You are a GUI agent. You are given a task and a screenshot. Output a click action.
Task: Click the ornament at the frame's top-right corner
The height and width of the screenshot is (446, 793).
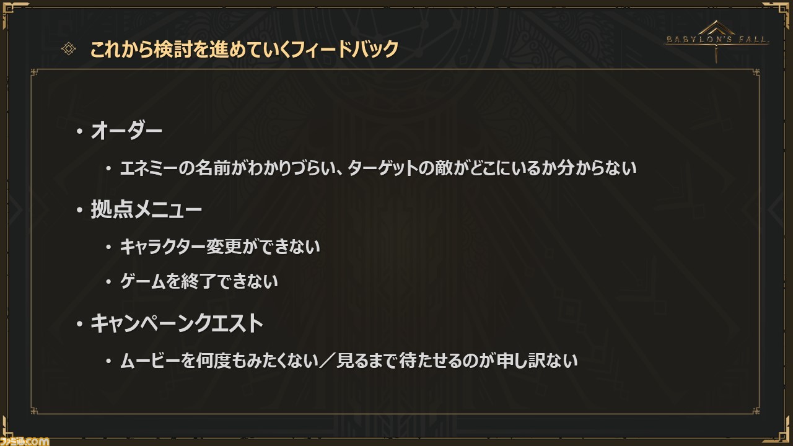point(756,74)
